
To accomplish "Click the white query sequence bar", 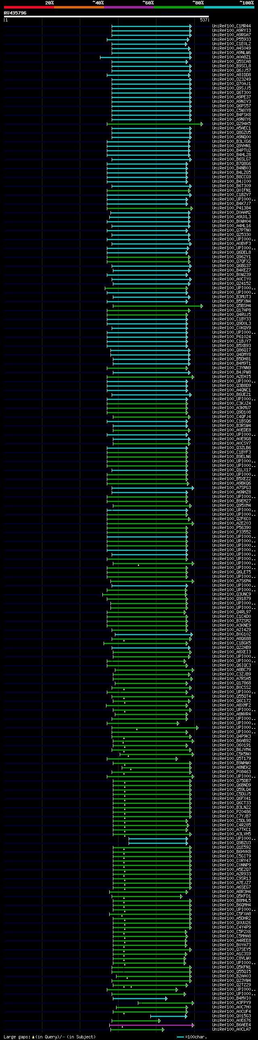I will [x=106, y=17].
